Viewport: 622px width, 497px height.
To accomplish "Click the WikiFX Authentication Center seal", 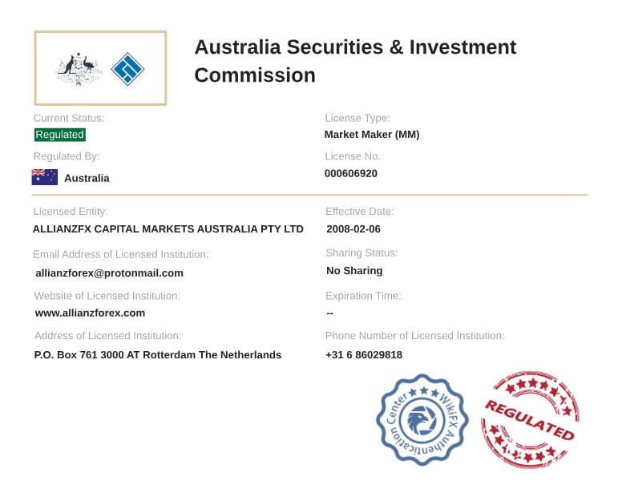I will tap(422, 420).
